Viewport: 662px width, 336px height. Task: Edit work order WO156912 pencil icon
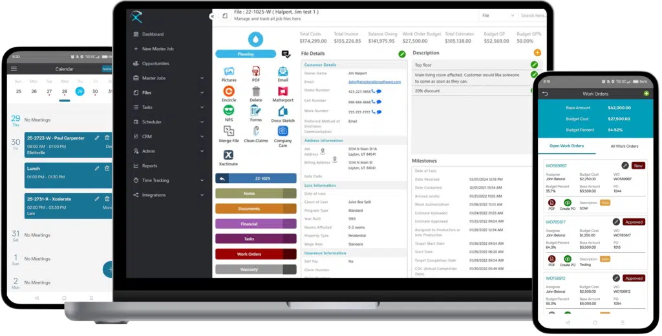click(616, 278)
